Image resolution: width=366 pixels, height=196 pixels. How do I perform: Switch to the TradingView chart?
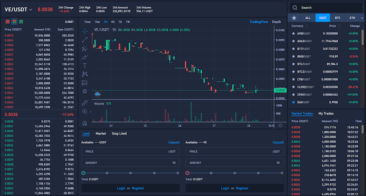pyautogui.click(x=258, y=22)
